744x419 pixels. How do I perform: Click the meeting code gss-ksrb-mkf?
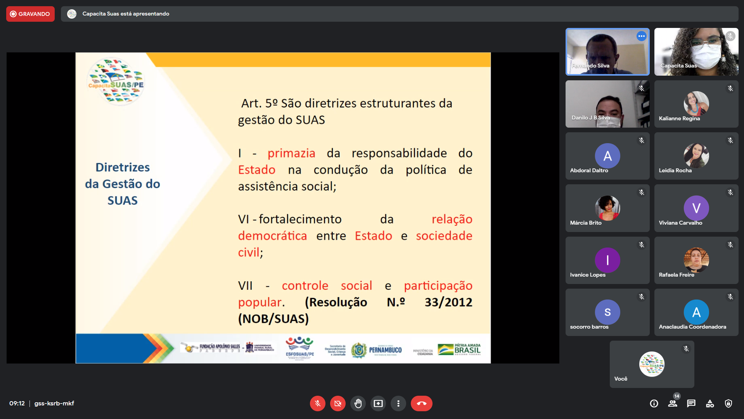click(54, 403)
